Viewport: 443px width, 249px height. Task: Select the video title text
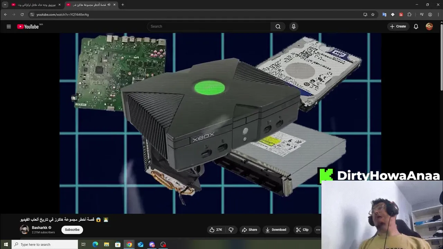[x=64, y=220]
